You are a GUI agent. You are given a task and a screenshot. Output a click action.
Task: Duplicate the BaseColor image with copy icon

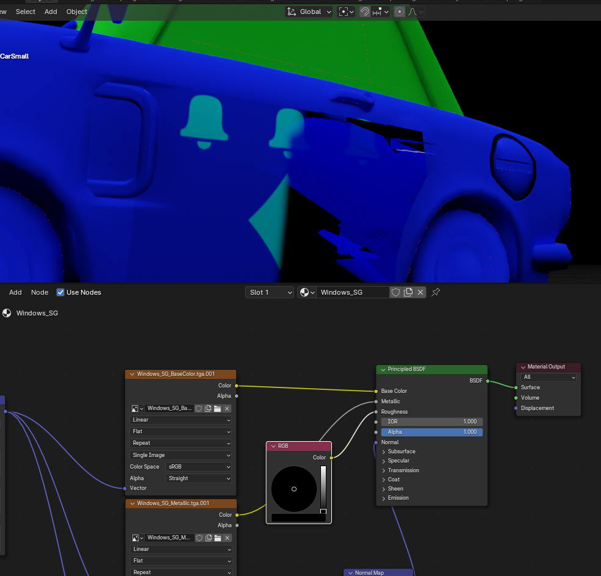pyautogui.click(x=208, y=409)
